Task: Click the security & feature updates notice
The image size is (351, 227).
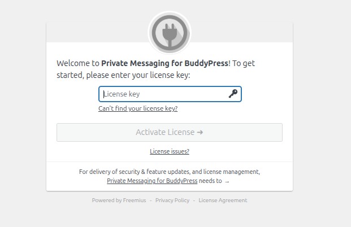Action: pyautogui.click(x=169, y=172)
